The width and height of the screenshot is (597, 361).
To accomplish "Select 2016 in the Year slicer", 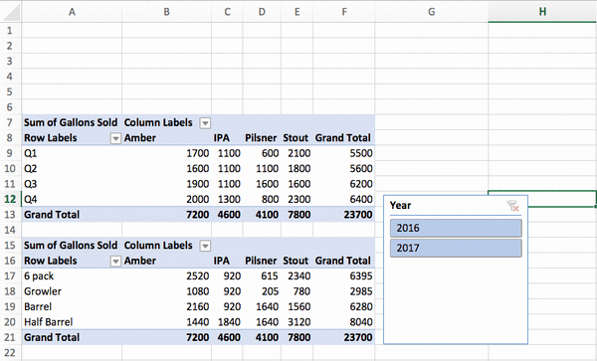I will 456,228.
